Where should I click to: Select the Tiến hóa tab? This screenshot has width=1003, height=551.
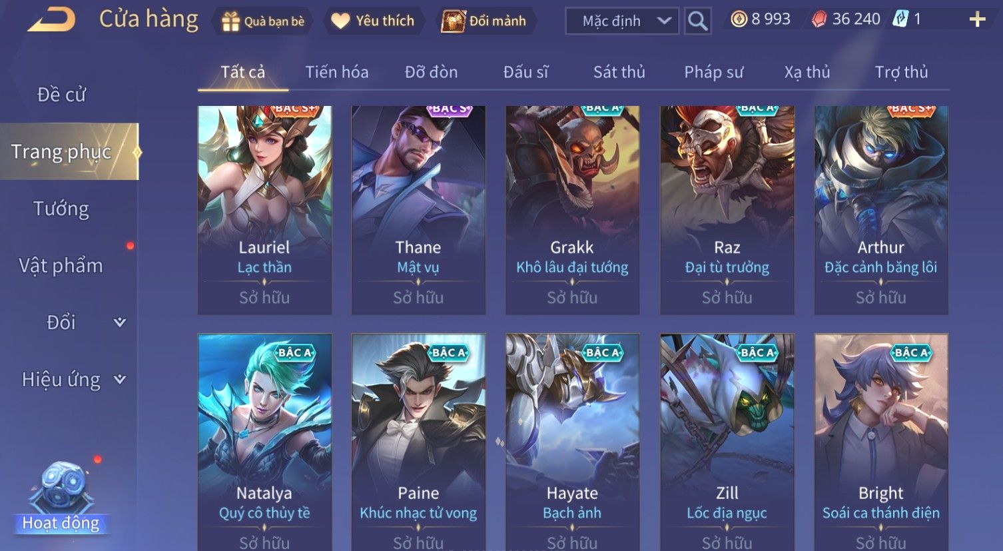tap(337, 72)
